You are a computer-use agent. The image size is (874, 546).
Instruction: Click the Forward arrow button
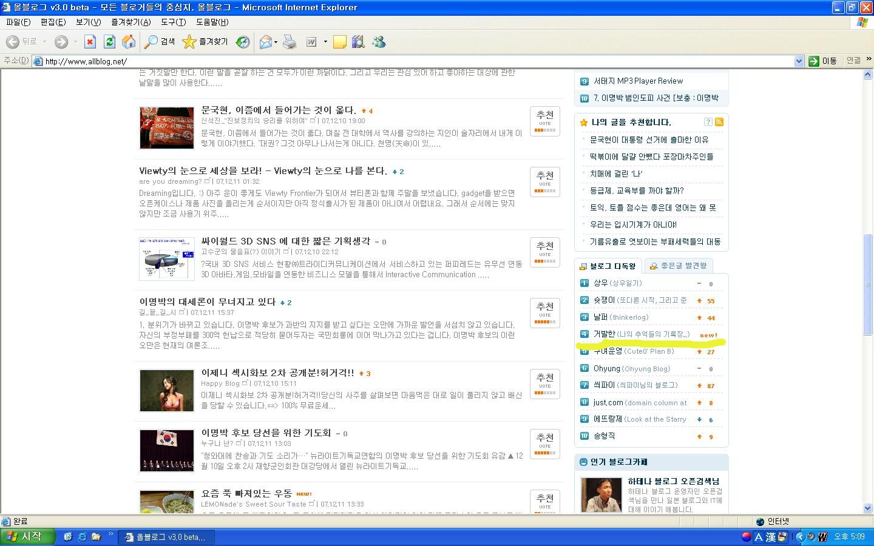click(x=61, y=41)
